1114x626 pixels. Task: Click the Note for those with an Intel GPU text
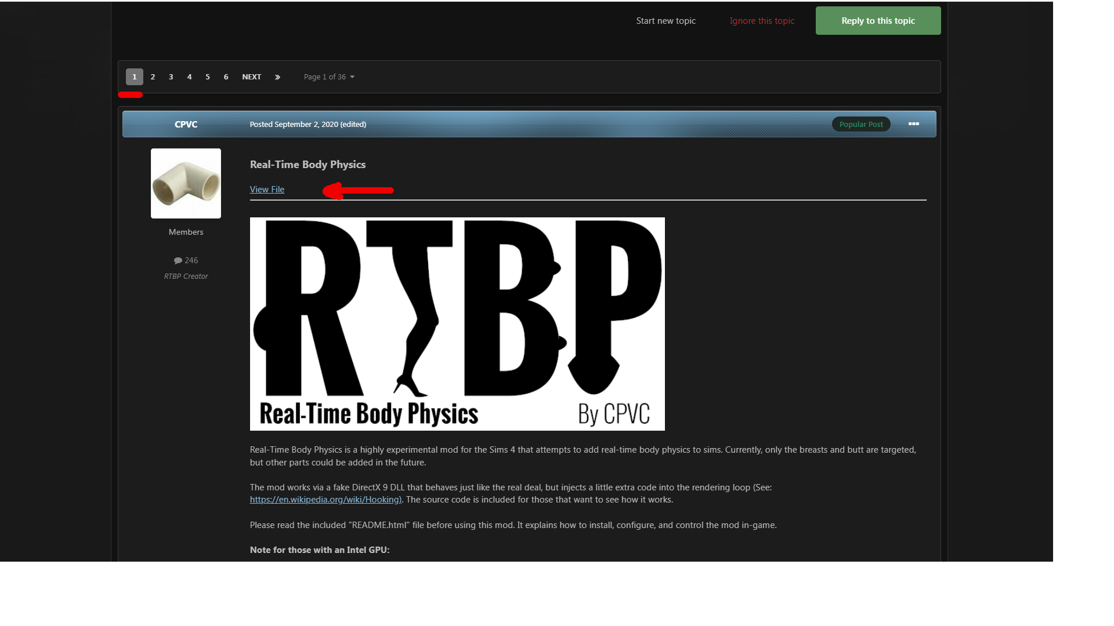tap(320, 550)
